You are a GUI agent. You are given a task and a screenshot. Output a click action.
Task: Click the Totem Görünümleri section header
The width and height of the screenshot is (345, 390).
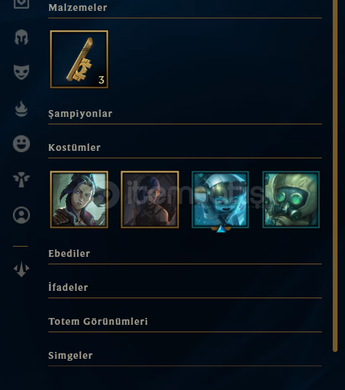click(98, 321)
